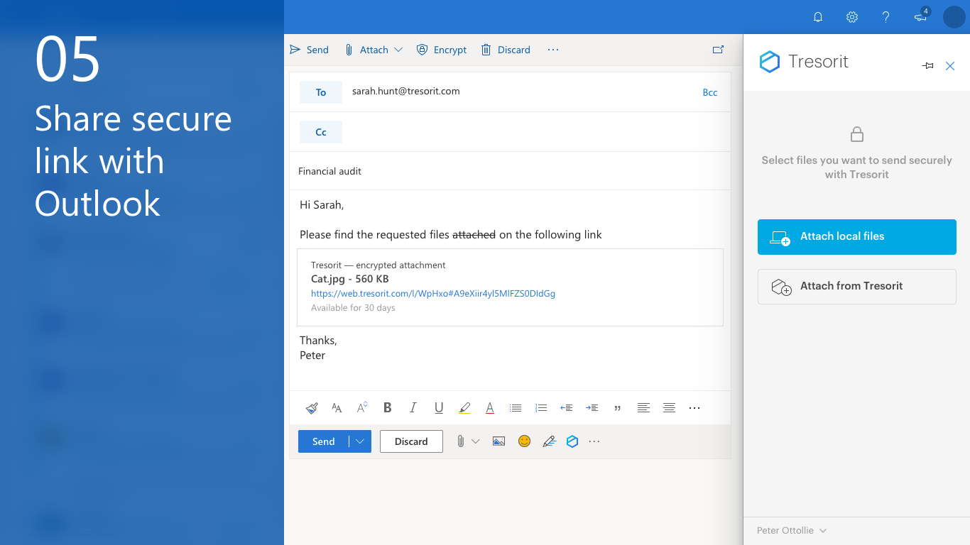
Task: Open the Send options dropdown arrow
Action: point(360,441)
